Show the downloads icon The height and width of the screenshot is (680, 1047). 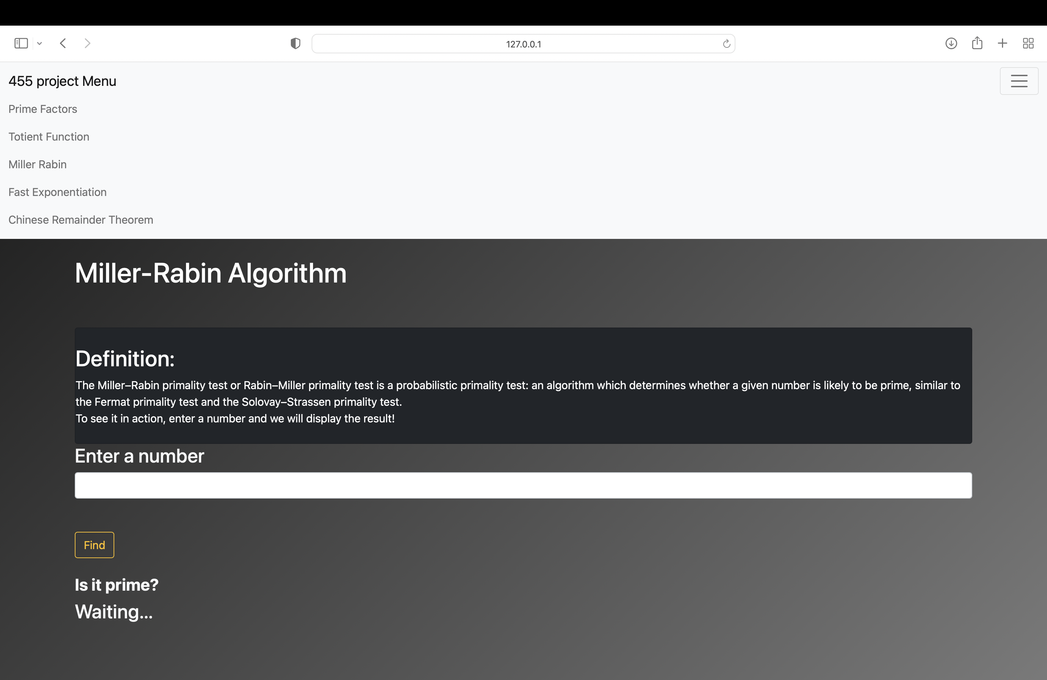(951, 43)
